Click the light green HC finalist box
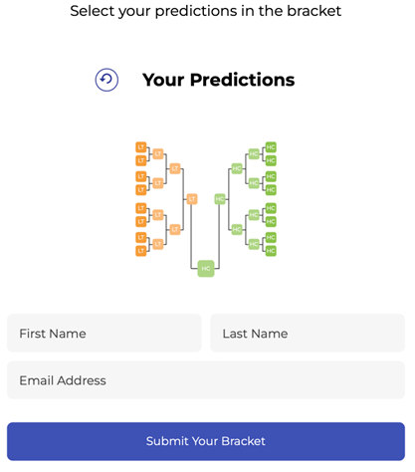This screenshot has height=472, width=415. coord(220,199)
